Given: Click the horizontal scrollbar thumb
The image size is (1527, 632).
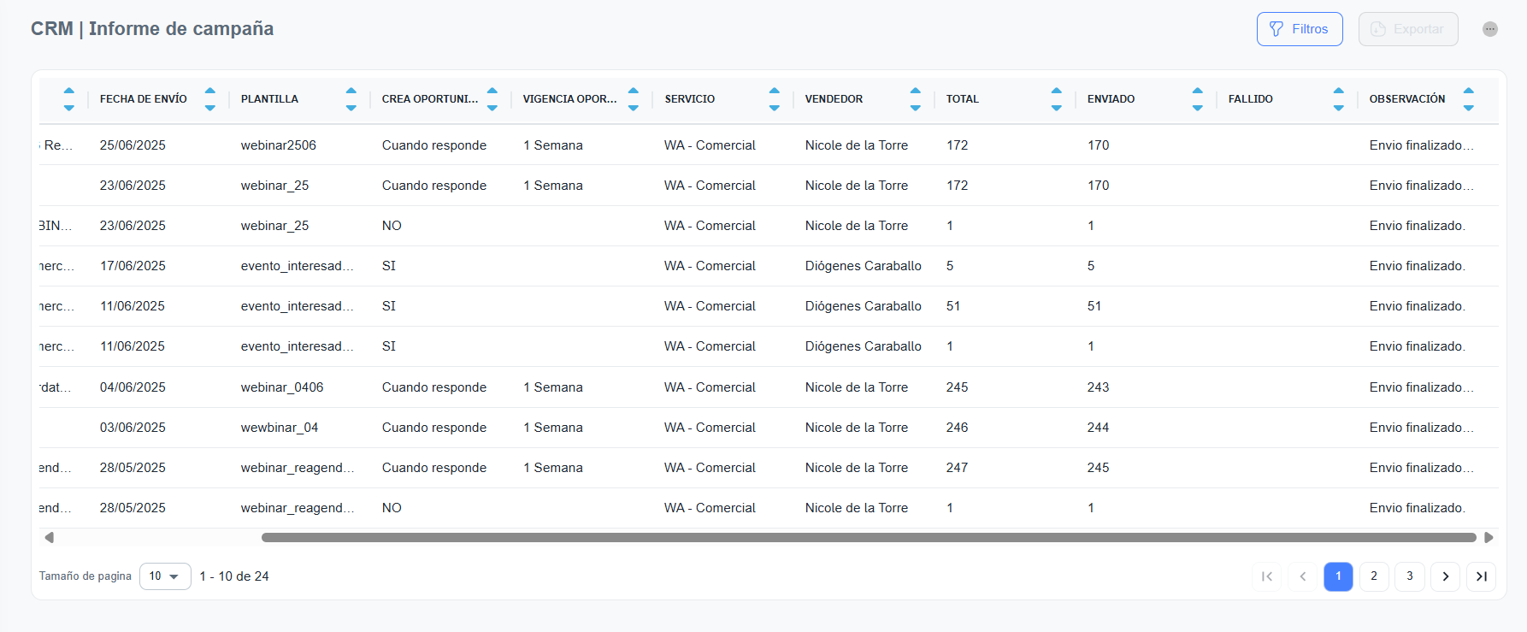Looking at the screenshot, I should pos(868,538).
